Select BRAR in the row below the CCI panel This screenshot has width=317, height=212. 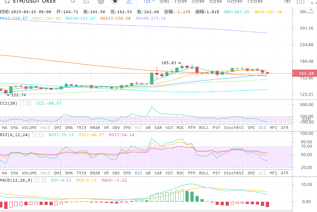[95, 128]
